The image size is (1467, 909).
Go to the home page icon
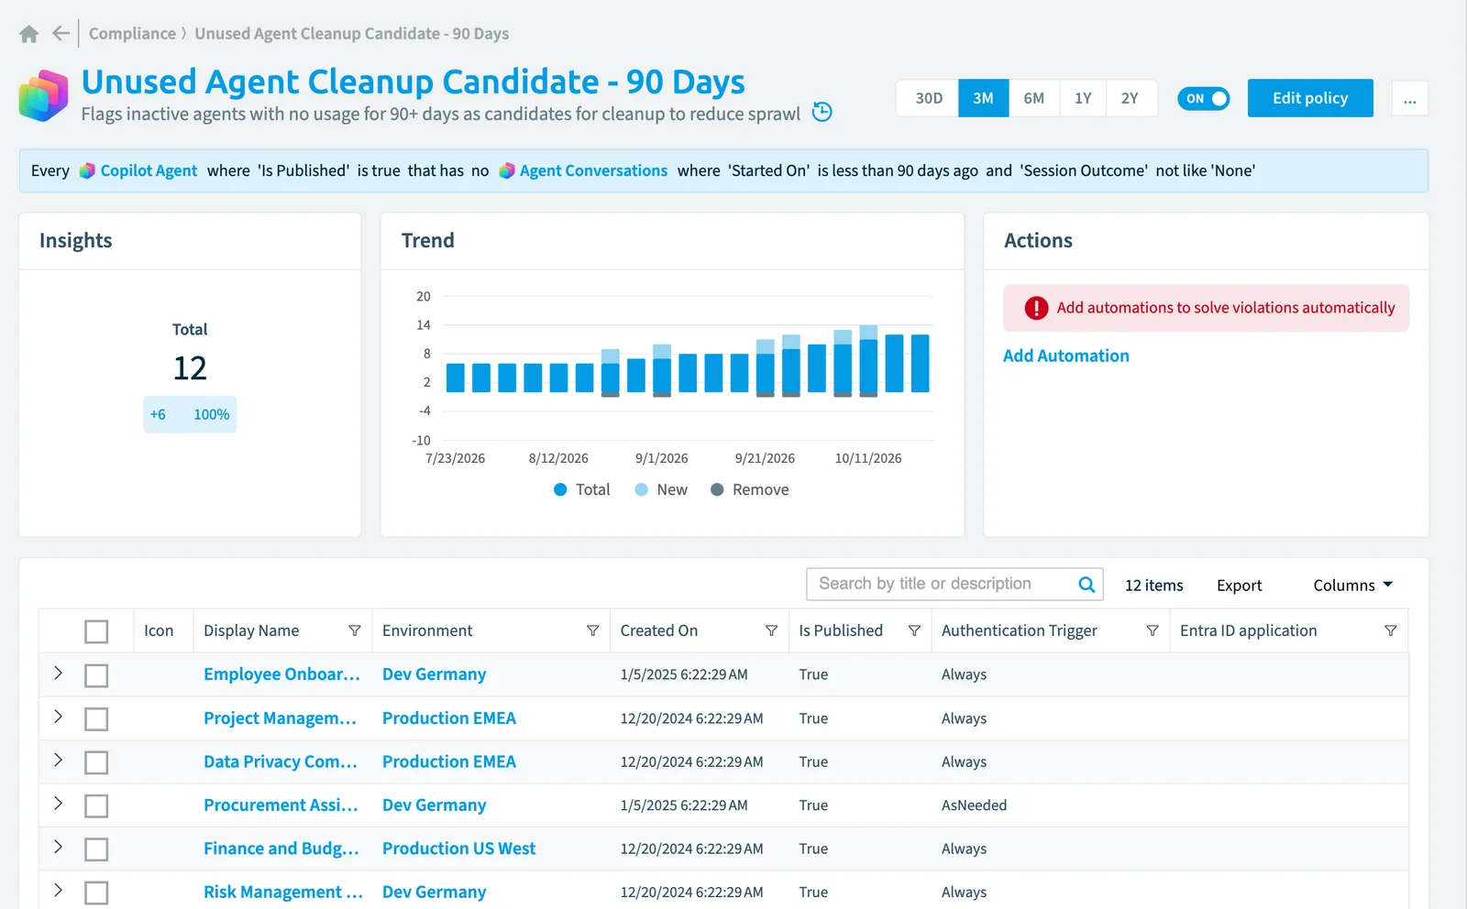28,34
